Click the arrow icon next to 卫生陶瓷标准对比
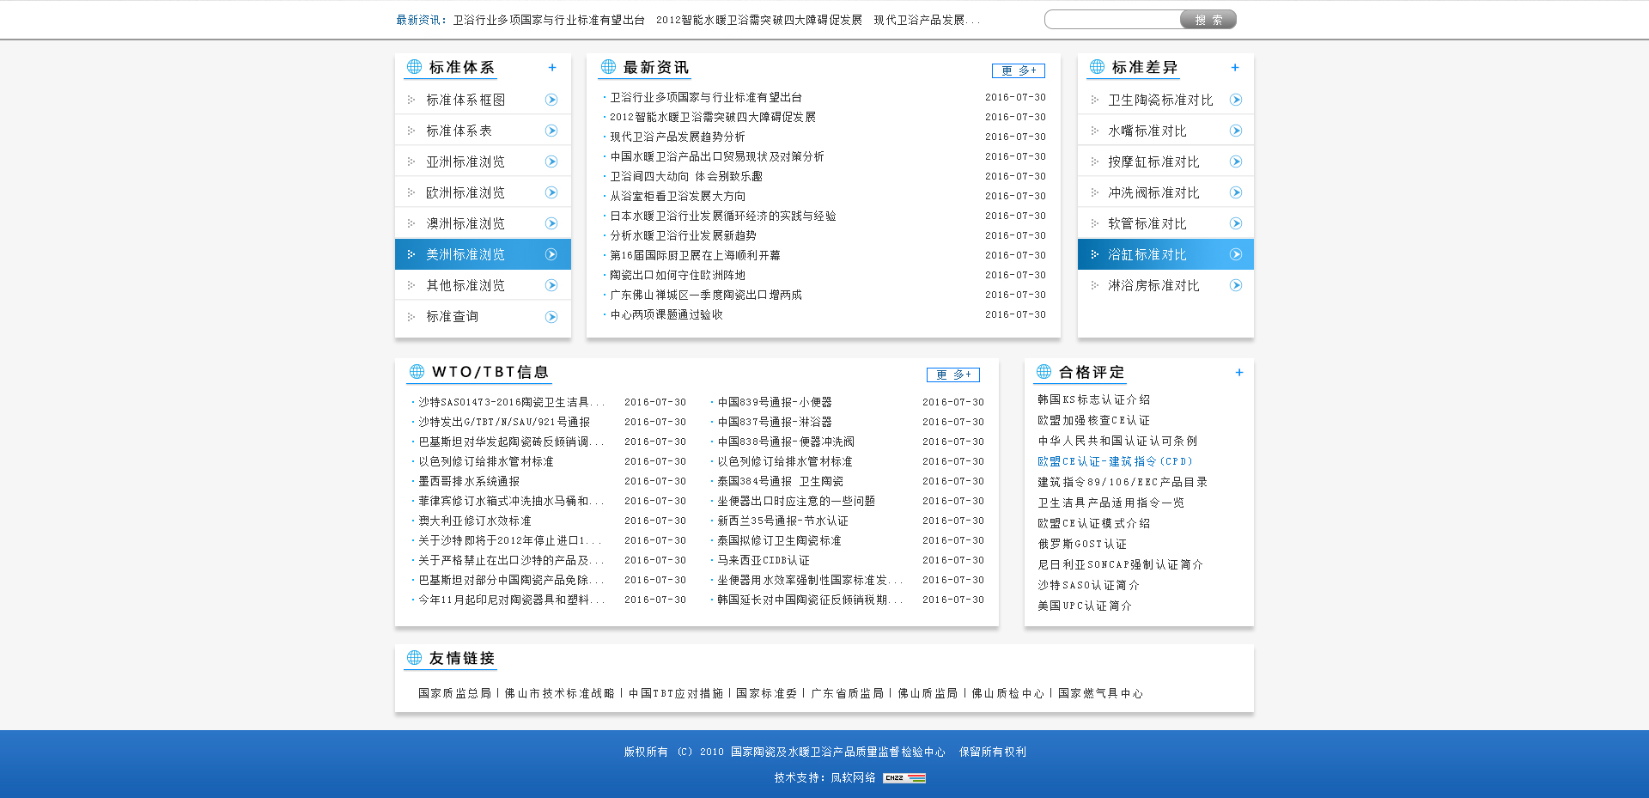The image size is (1649, 798). [1236, 100]
